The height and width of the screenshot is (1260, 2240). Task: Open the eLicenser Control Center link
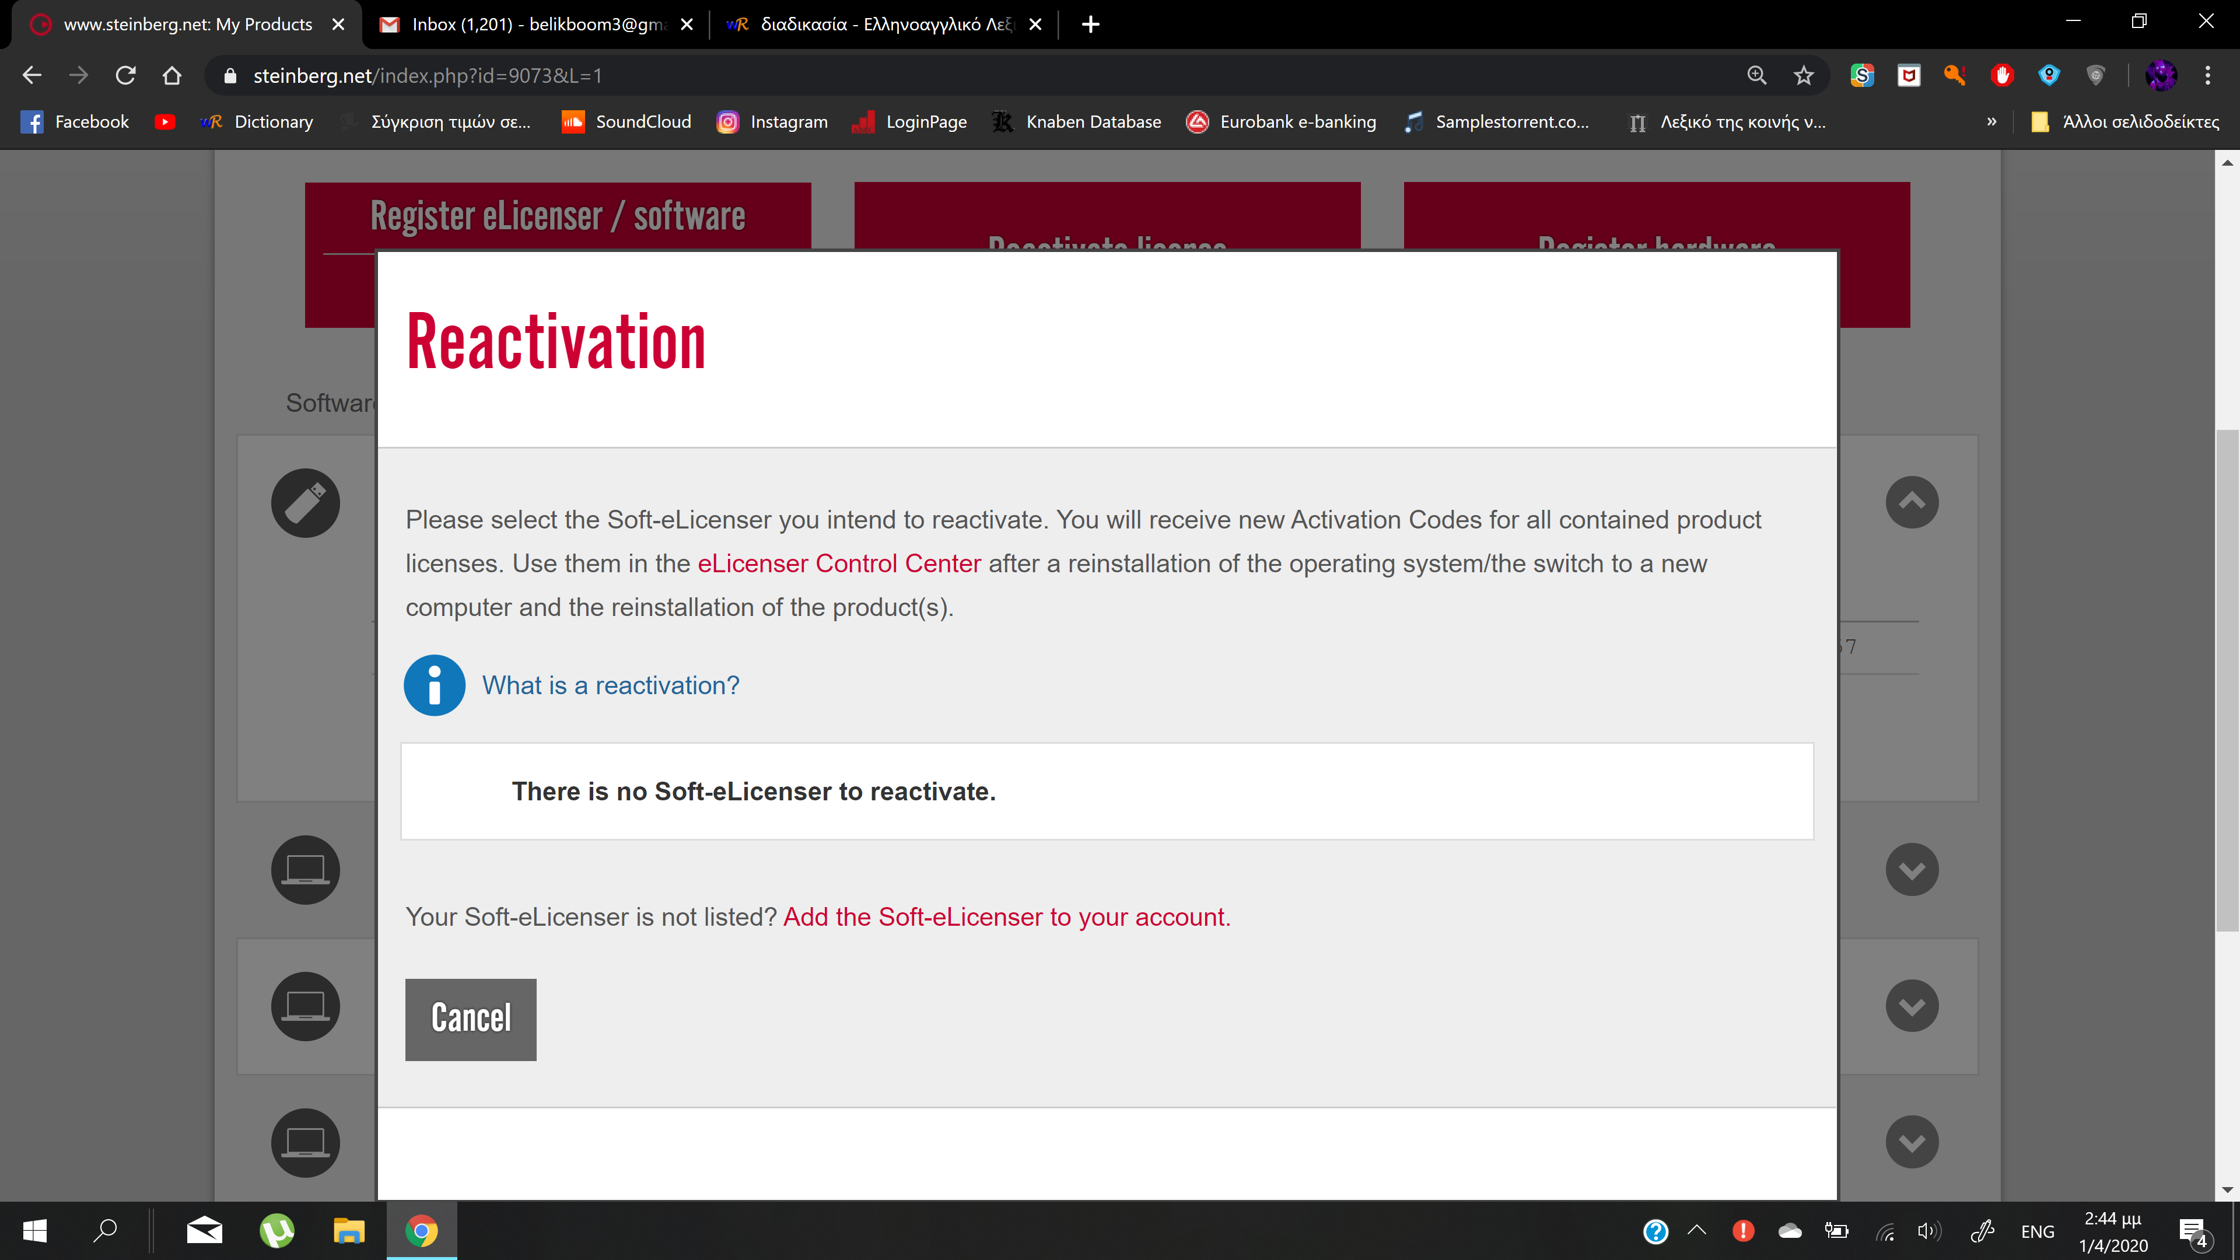[839, 563]
